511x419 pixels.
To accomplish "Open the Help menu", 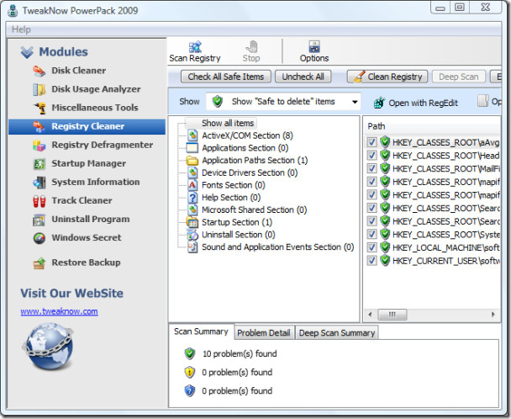I will tap(21, 29).
